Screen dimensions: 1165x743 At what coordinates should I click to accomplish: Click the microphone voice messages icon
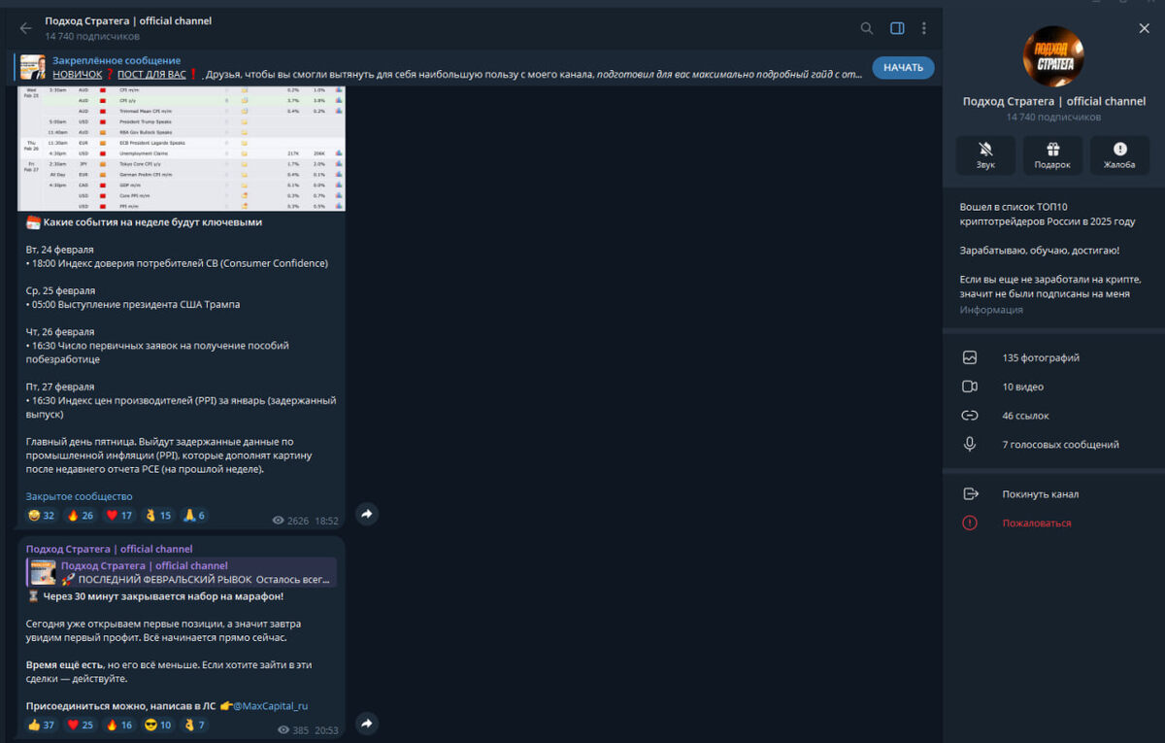[x=969, y=445]
